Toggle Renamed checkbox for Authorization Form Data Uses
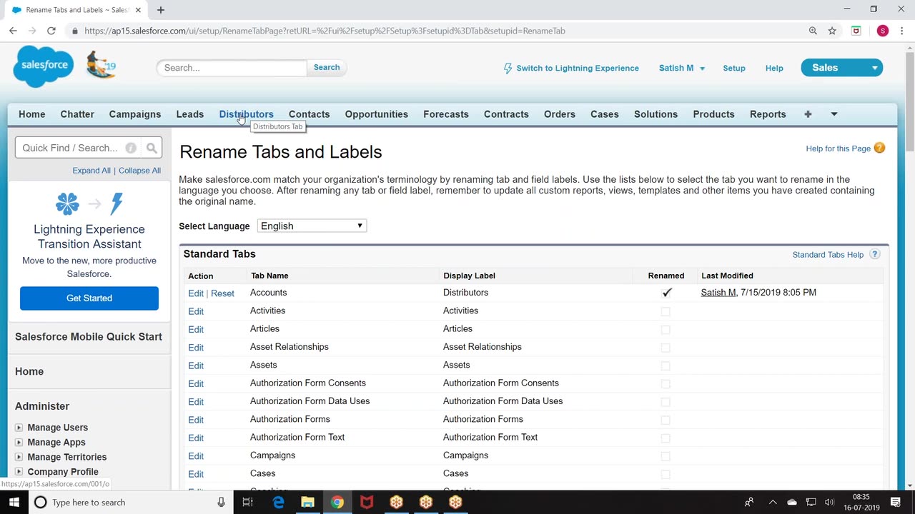Viewport: 915px width, 514px height. tap(666, 402)
